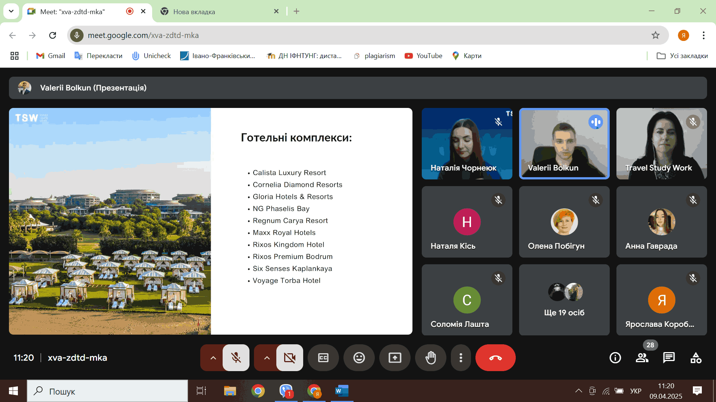Show the participants list icon
Viewport: 716px width, 402px height.
click(642, 358)
